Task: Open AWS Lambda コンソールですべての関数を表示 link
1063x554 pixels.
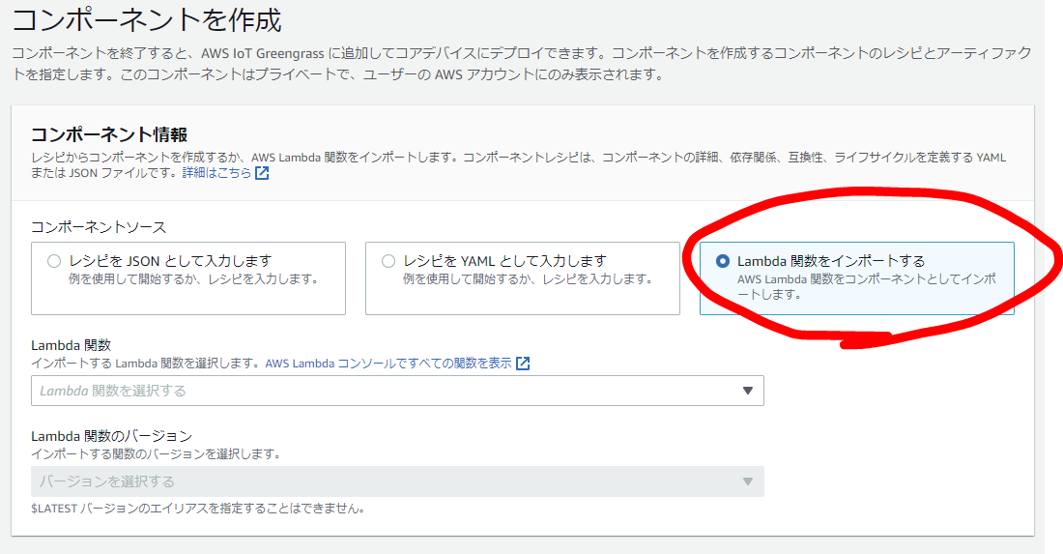Action: point(388,364)
